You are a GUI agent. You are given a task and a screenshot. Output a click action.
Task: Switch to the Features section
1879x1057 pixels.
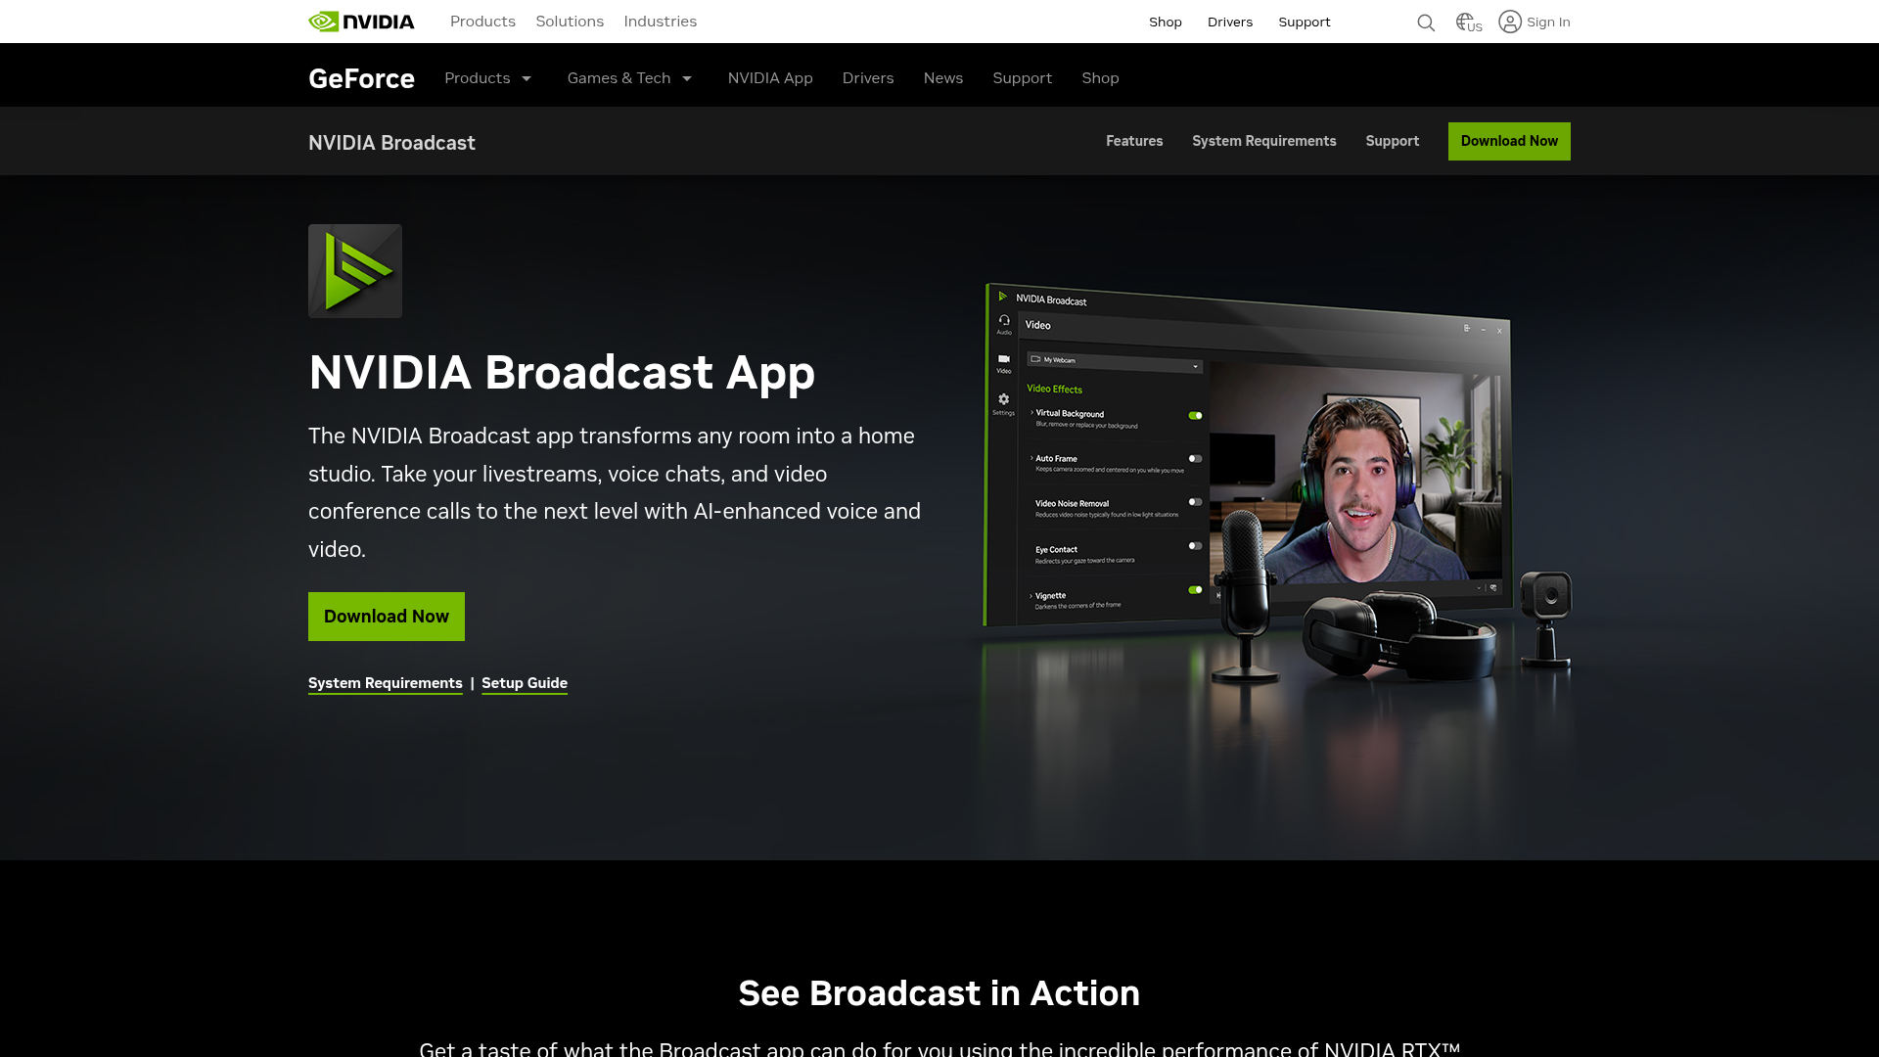point(1134,141)
